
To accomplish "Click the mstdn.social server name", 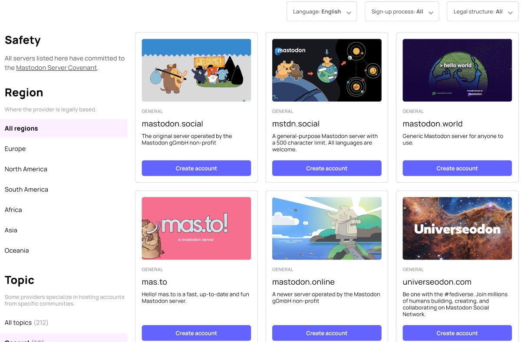I will tap(296, 124).
